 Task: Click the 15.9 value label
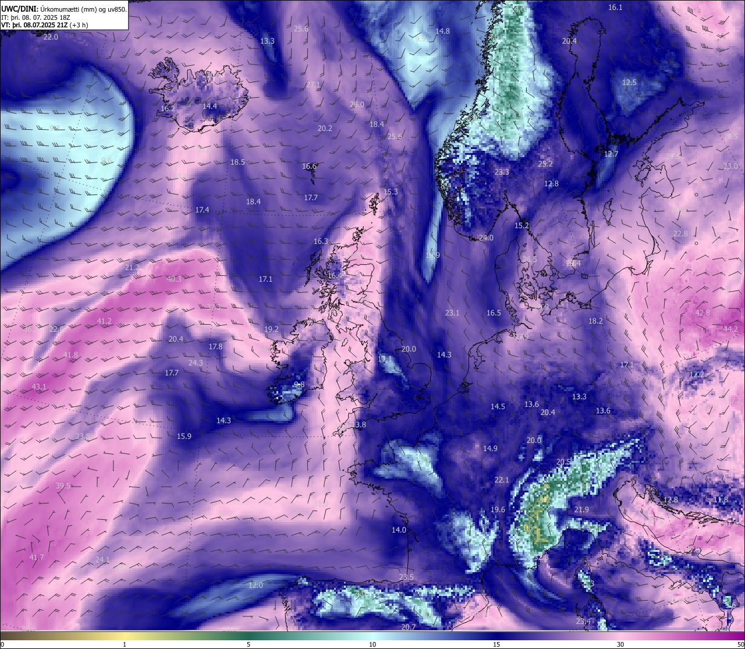[184, 437]
